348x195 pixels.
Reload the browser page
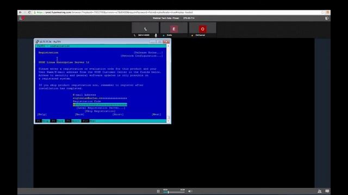coord(29,12)
